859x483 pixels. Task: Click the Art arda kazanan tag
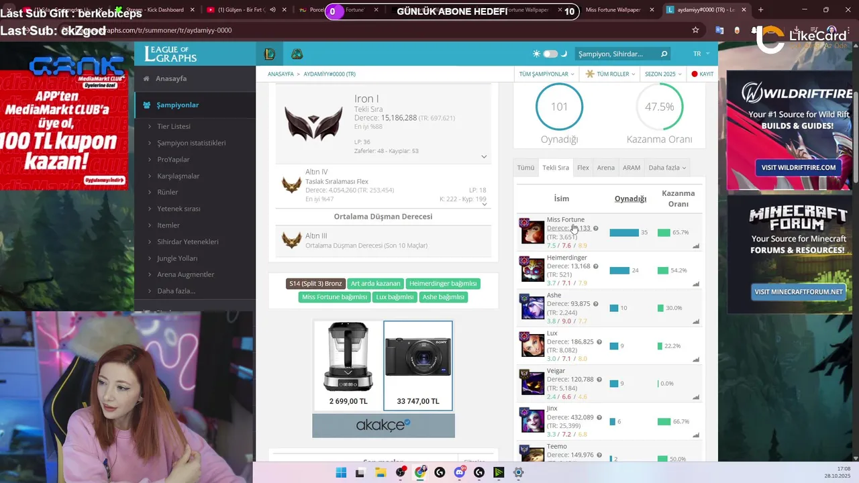pyautogui.click(x=376, y=284)
